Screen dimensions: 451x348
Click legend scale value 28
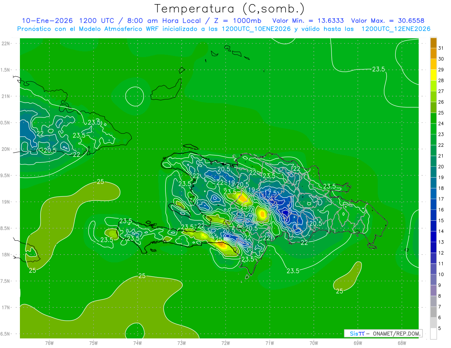[441, 81]
